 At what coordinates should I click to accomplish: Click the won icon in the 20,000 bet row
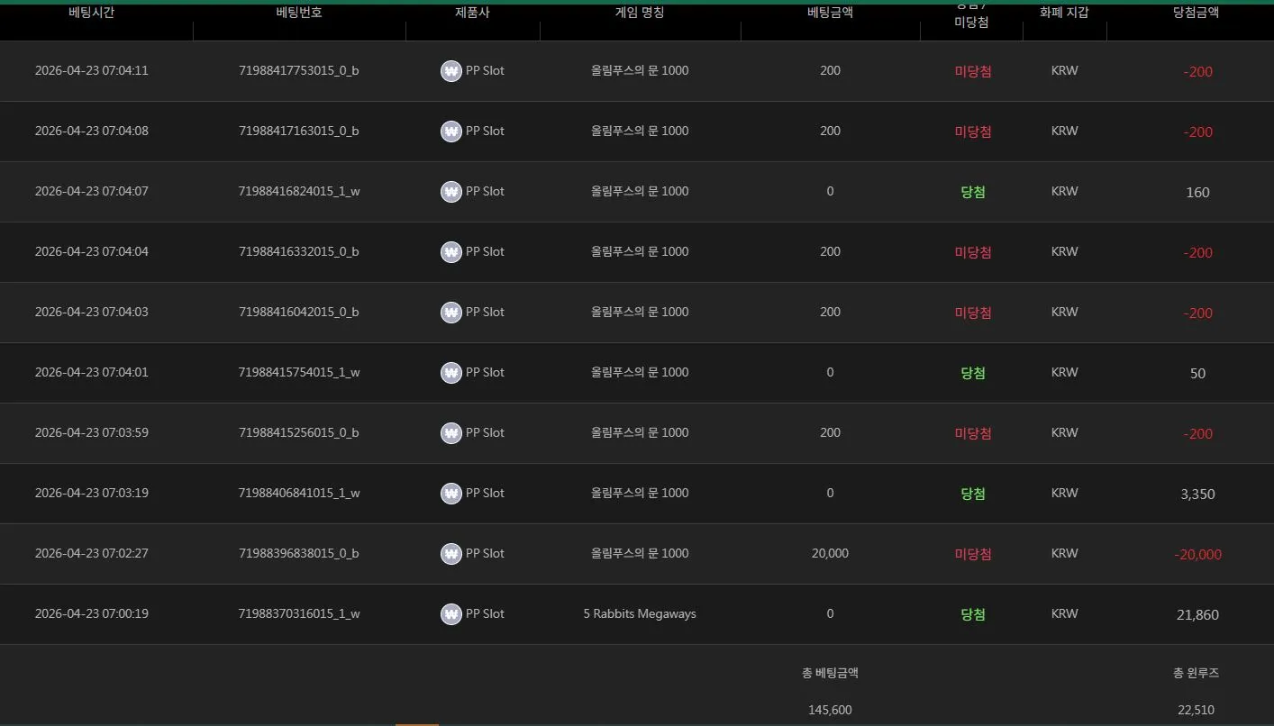click(451, 554)
